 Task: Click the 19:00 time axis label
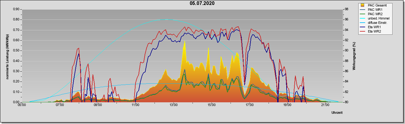[x=287, y=105]
